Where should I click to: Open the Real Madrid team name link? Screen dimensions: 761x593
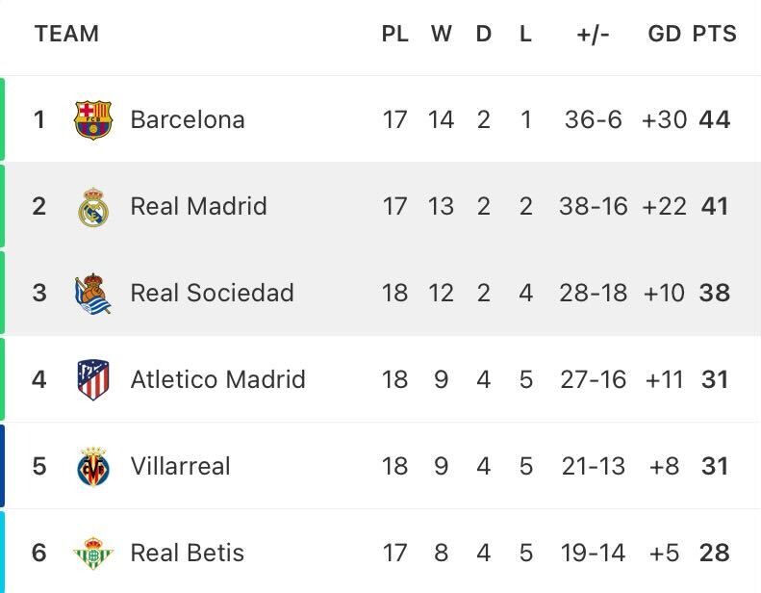pyautogui.click(x=198, y=206)
